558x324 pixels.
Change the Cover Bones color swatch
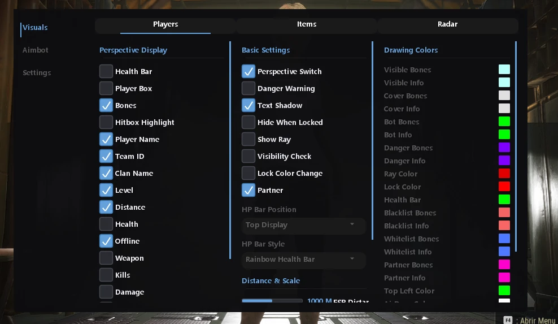(504, 96)
